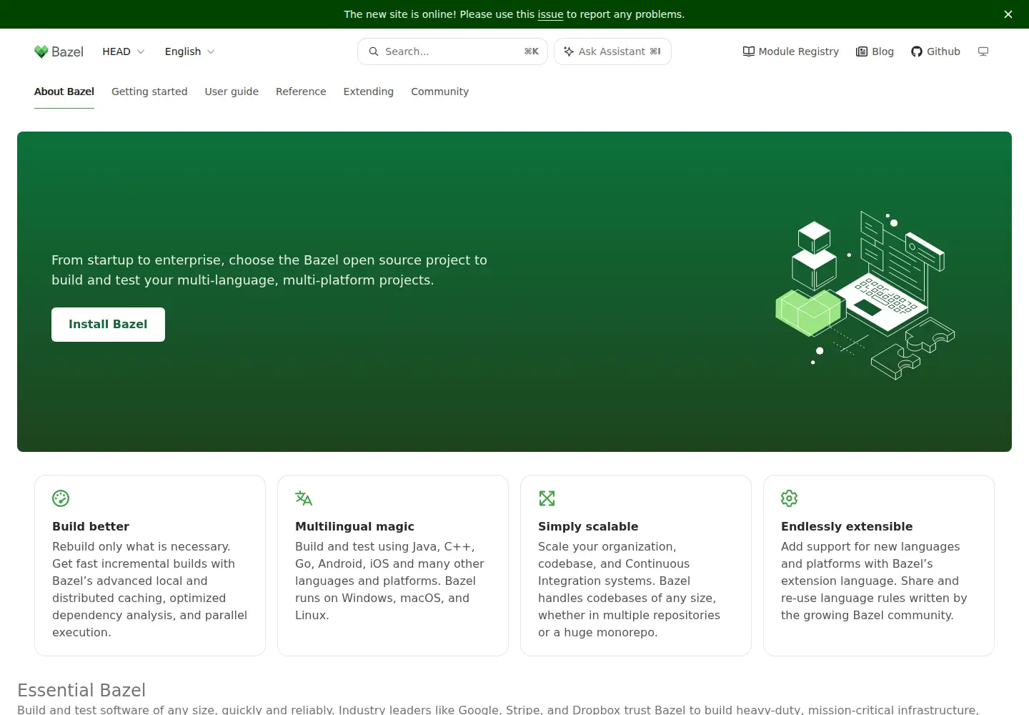Screen dimensions: 1029x715
Task: Select the Reference tab
Action: pyautogui.click(x=301, y=92)
